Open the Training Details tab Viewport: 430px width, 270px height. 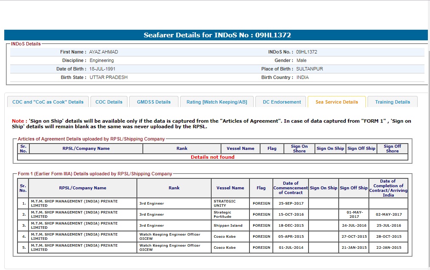(392, 102)
